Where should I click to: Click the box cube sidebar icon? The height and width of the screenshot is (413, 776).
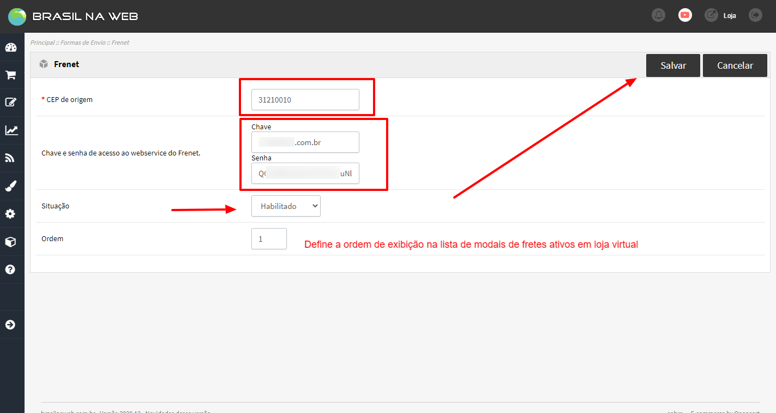(11, 242)
